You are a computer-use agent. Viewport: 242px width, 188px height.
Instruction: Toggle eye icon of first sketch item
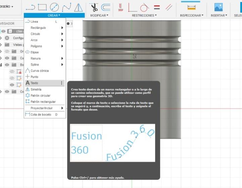click(12, 71)
